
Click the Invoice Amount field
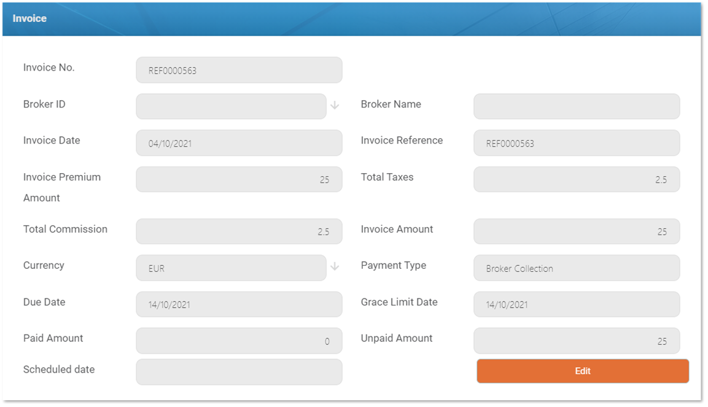(576, 231)
